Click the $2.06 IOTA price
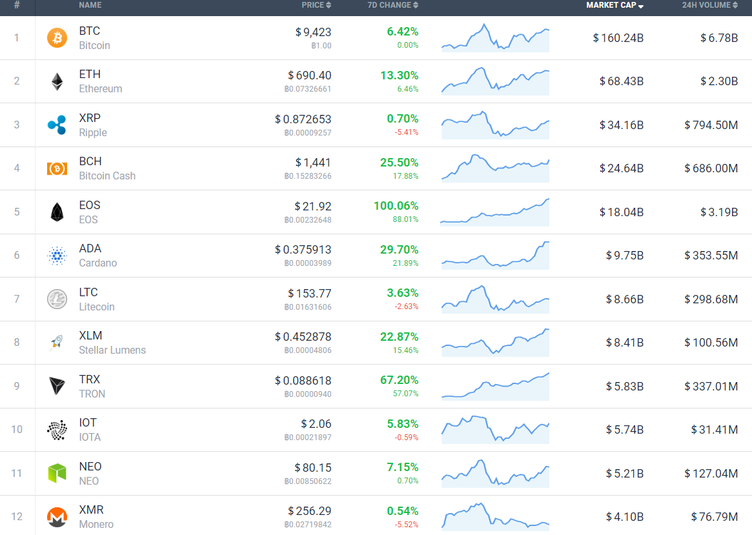752x535 pixels. [x=316, y=424]
